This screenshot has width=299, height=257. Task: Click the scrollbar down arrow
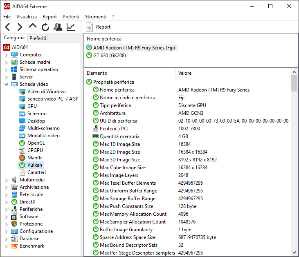point(294,253)
